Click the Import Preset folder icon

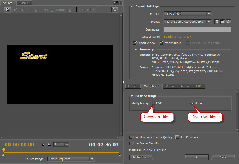tap(223, 22)
